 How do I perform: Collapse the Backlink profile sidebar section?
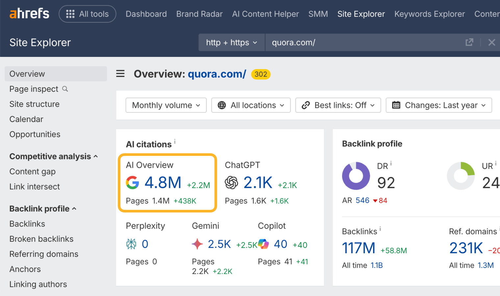point(43,209)
